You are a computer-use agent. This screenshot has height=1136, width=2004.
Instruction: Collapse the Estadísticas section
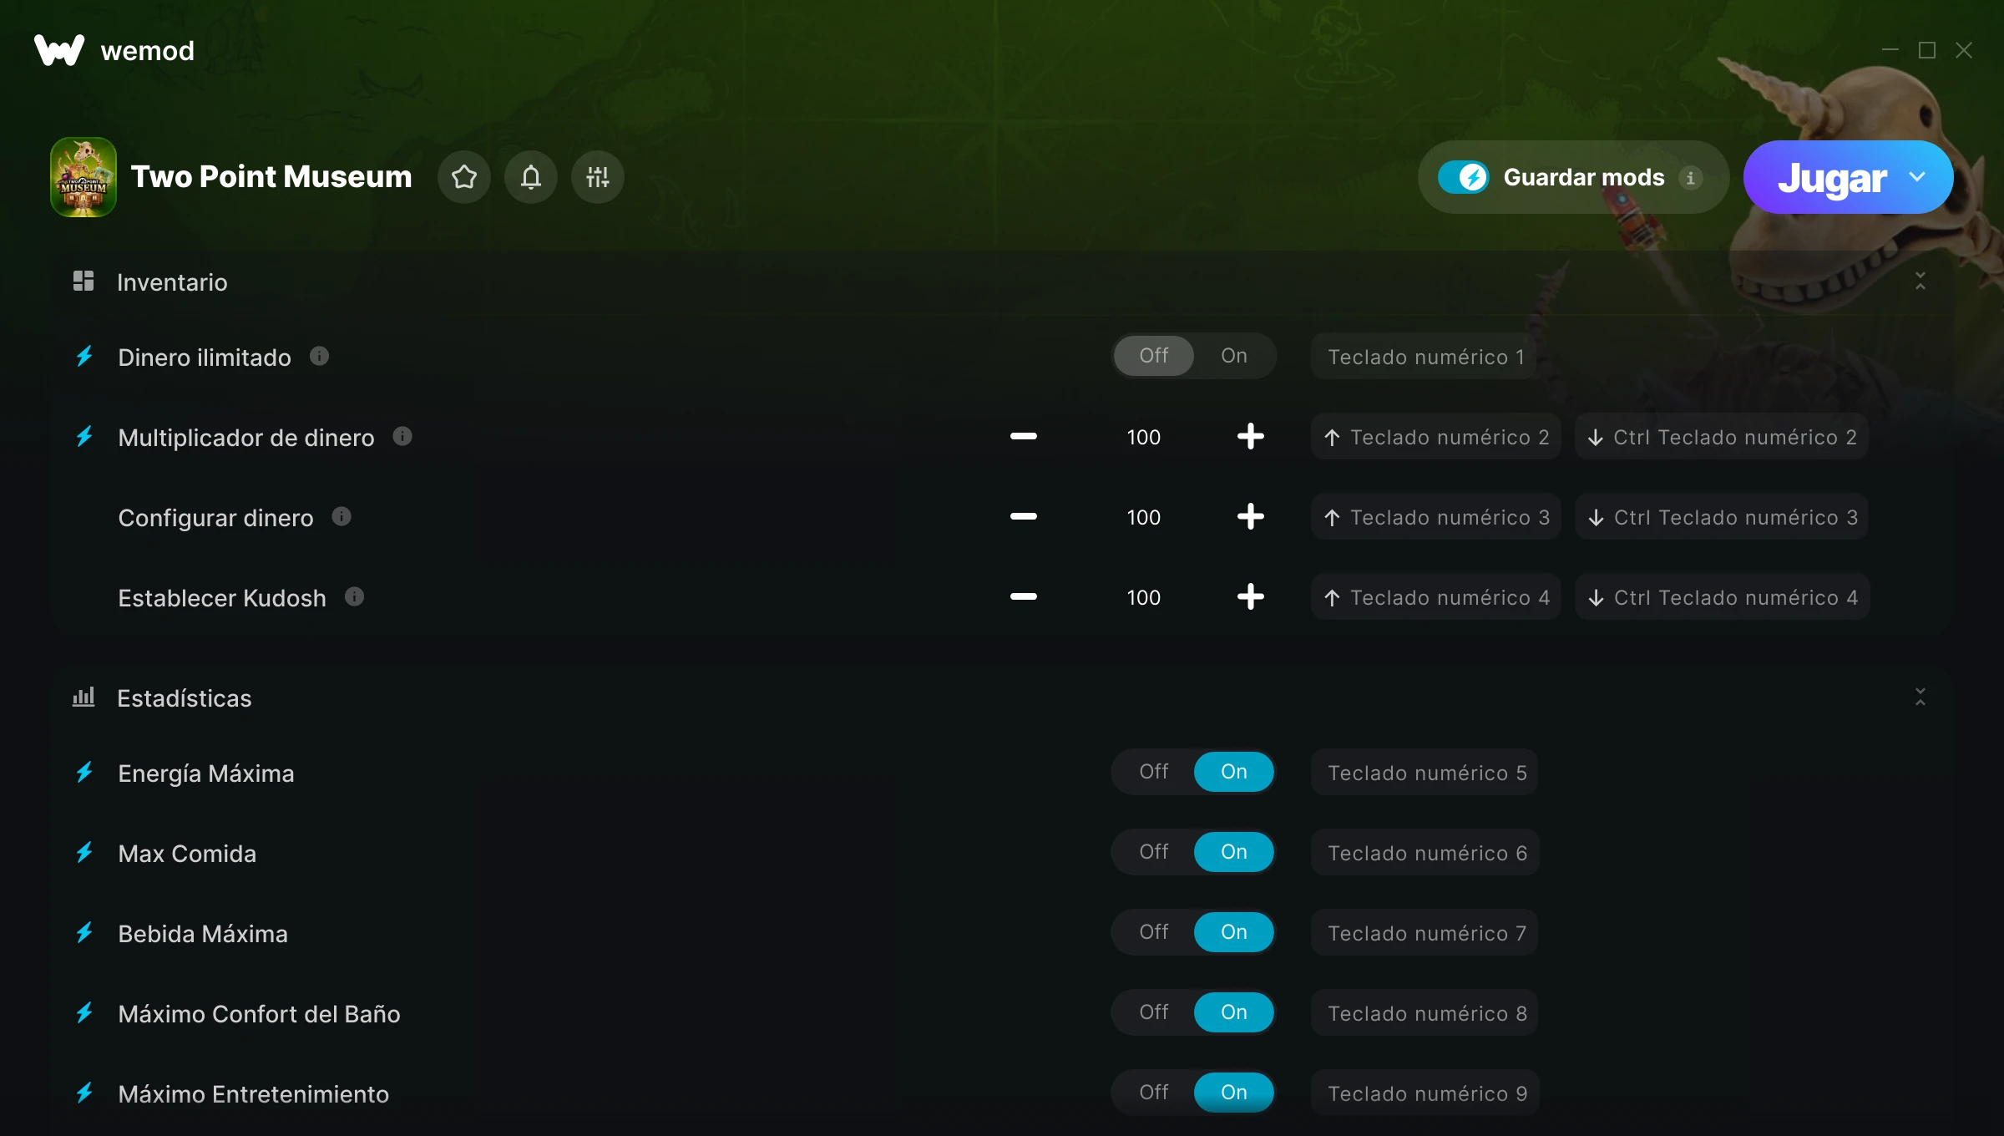point(1920,697)
